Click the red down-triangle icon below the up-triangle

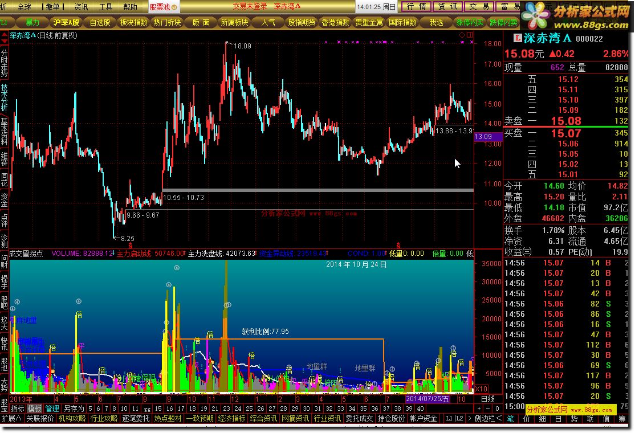click(x=5, y=41)
